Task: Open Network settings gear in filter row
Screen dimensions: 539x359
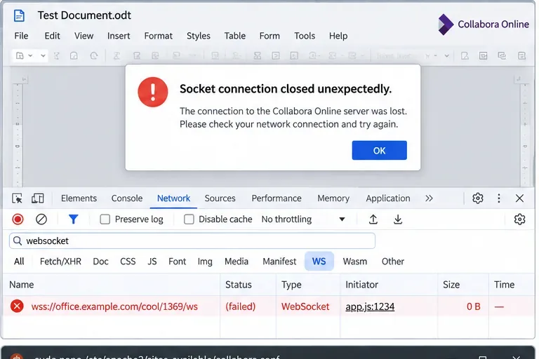Action: pos(519,219)
